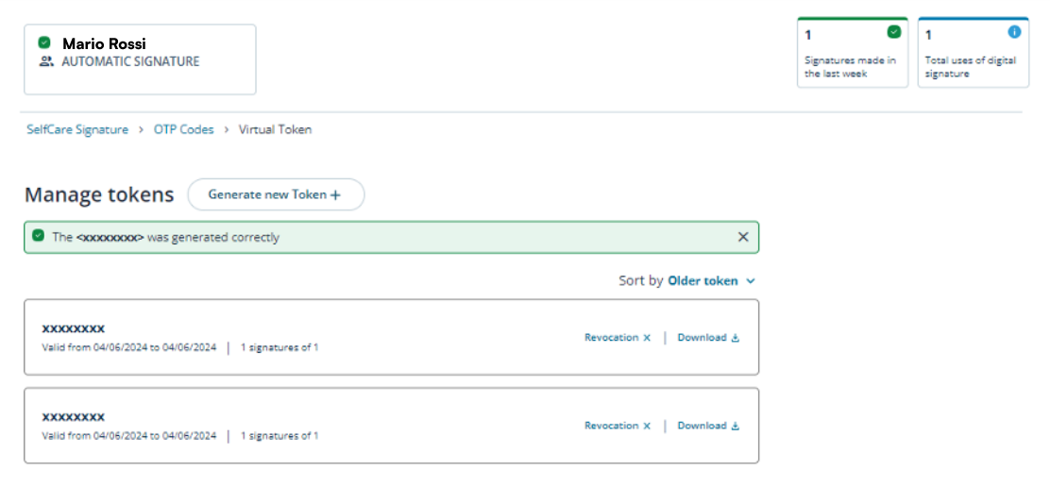The width and height of the screenshot is (1050, 487).
Task: Click blue info icon on total uses card
Action: [x=1014, y=32]
